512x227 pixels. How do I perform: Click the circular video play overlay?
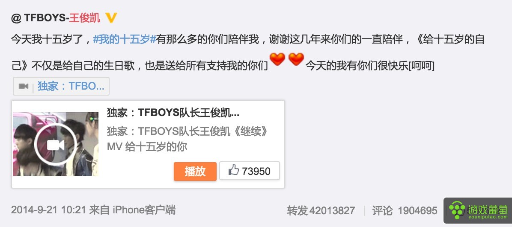point(56,145)
